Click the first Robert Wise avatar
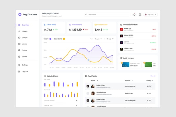The width and height of the screenshot is (176, 117). click(x=93, y=86)
